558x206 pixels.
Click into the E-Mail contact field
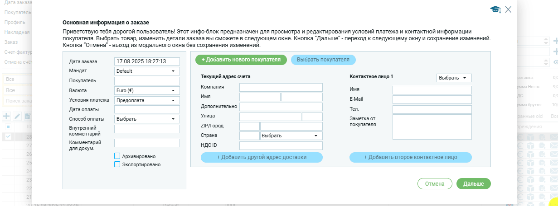coord(432,99)
